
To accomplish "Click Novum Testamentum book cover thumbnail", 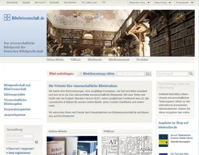I will click(163, 140).
